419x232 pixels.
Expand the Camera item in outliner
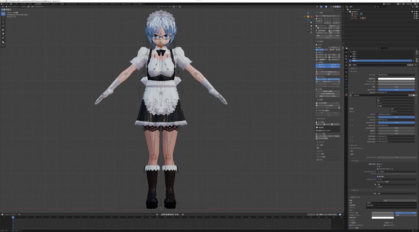[x=351, y=14]
